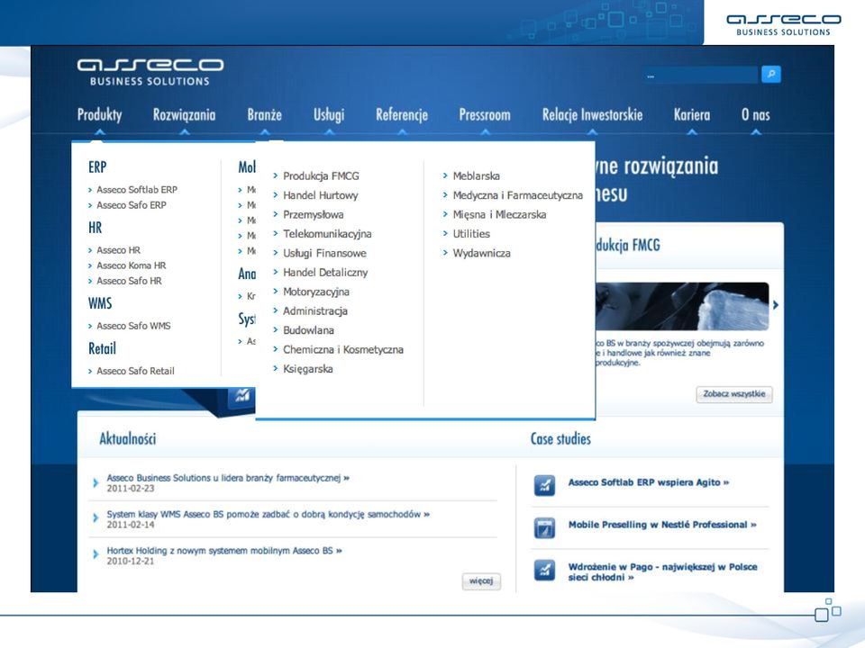Open news about System klasy WMS
The width and height of the screenshot is (865, 648).
pyautogui.click(x=269, y=514)
